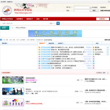Open the 学在井大 board business thumbnail
Viewport: 110px width, 110px height.
click(x=13, y=91)
